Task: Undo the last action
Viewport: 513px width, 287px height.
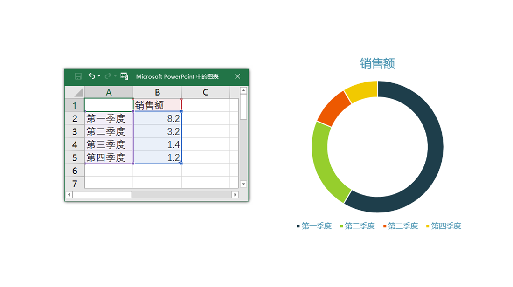Action: (91, 76)
